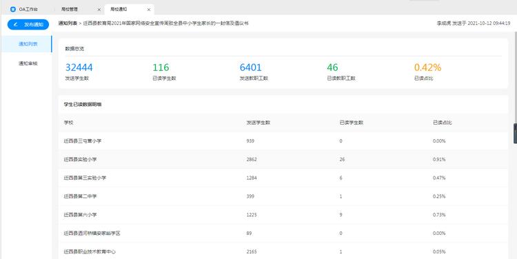517x259 pixels.
Task: Select the 局校通知 tab
Action: (x=130, y=10)
